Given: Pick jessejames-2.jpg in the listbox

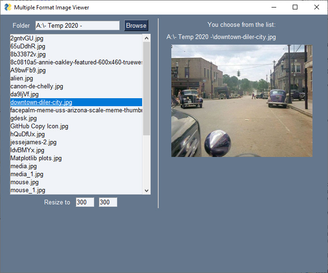Looking at the screenshot, I should [x=33, y=142].
